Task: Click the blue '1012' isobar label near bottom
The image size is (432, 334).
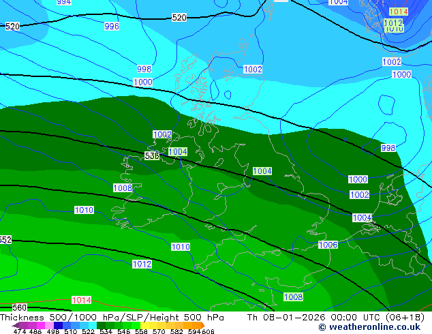Action: point(142,264)
